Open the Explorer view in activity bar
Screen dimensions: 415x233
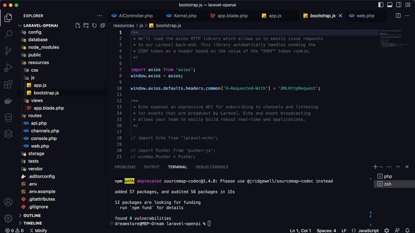point(8,17)
